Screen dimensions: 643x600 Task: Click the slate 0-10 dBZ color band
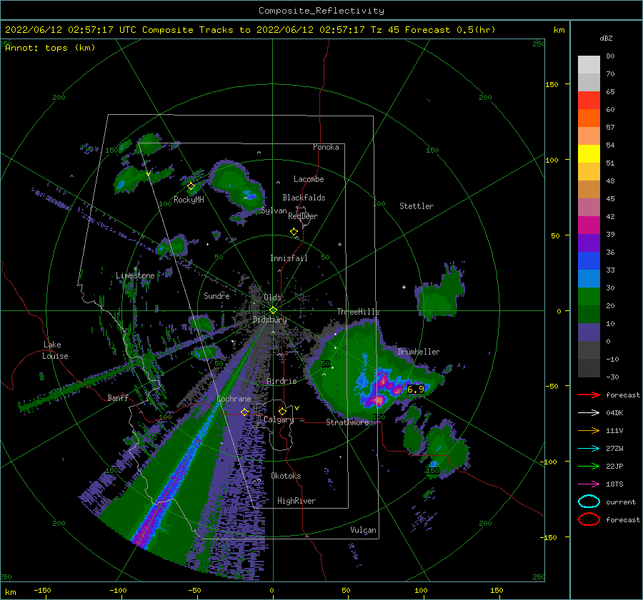tap(589, 332)
